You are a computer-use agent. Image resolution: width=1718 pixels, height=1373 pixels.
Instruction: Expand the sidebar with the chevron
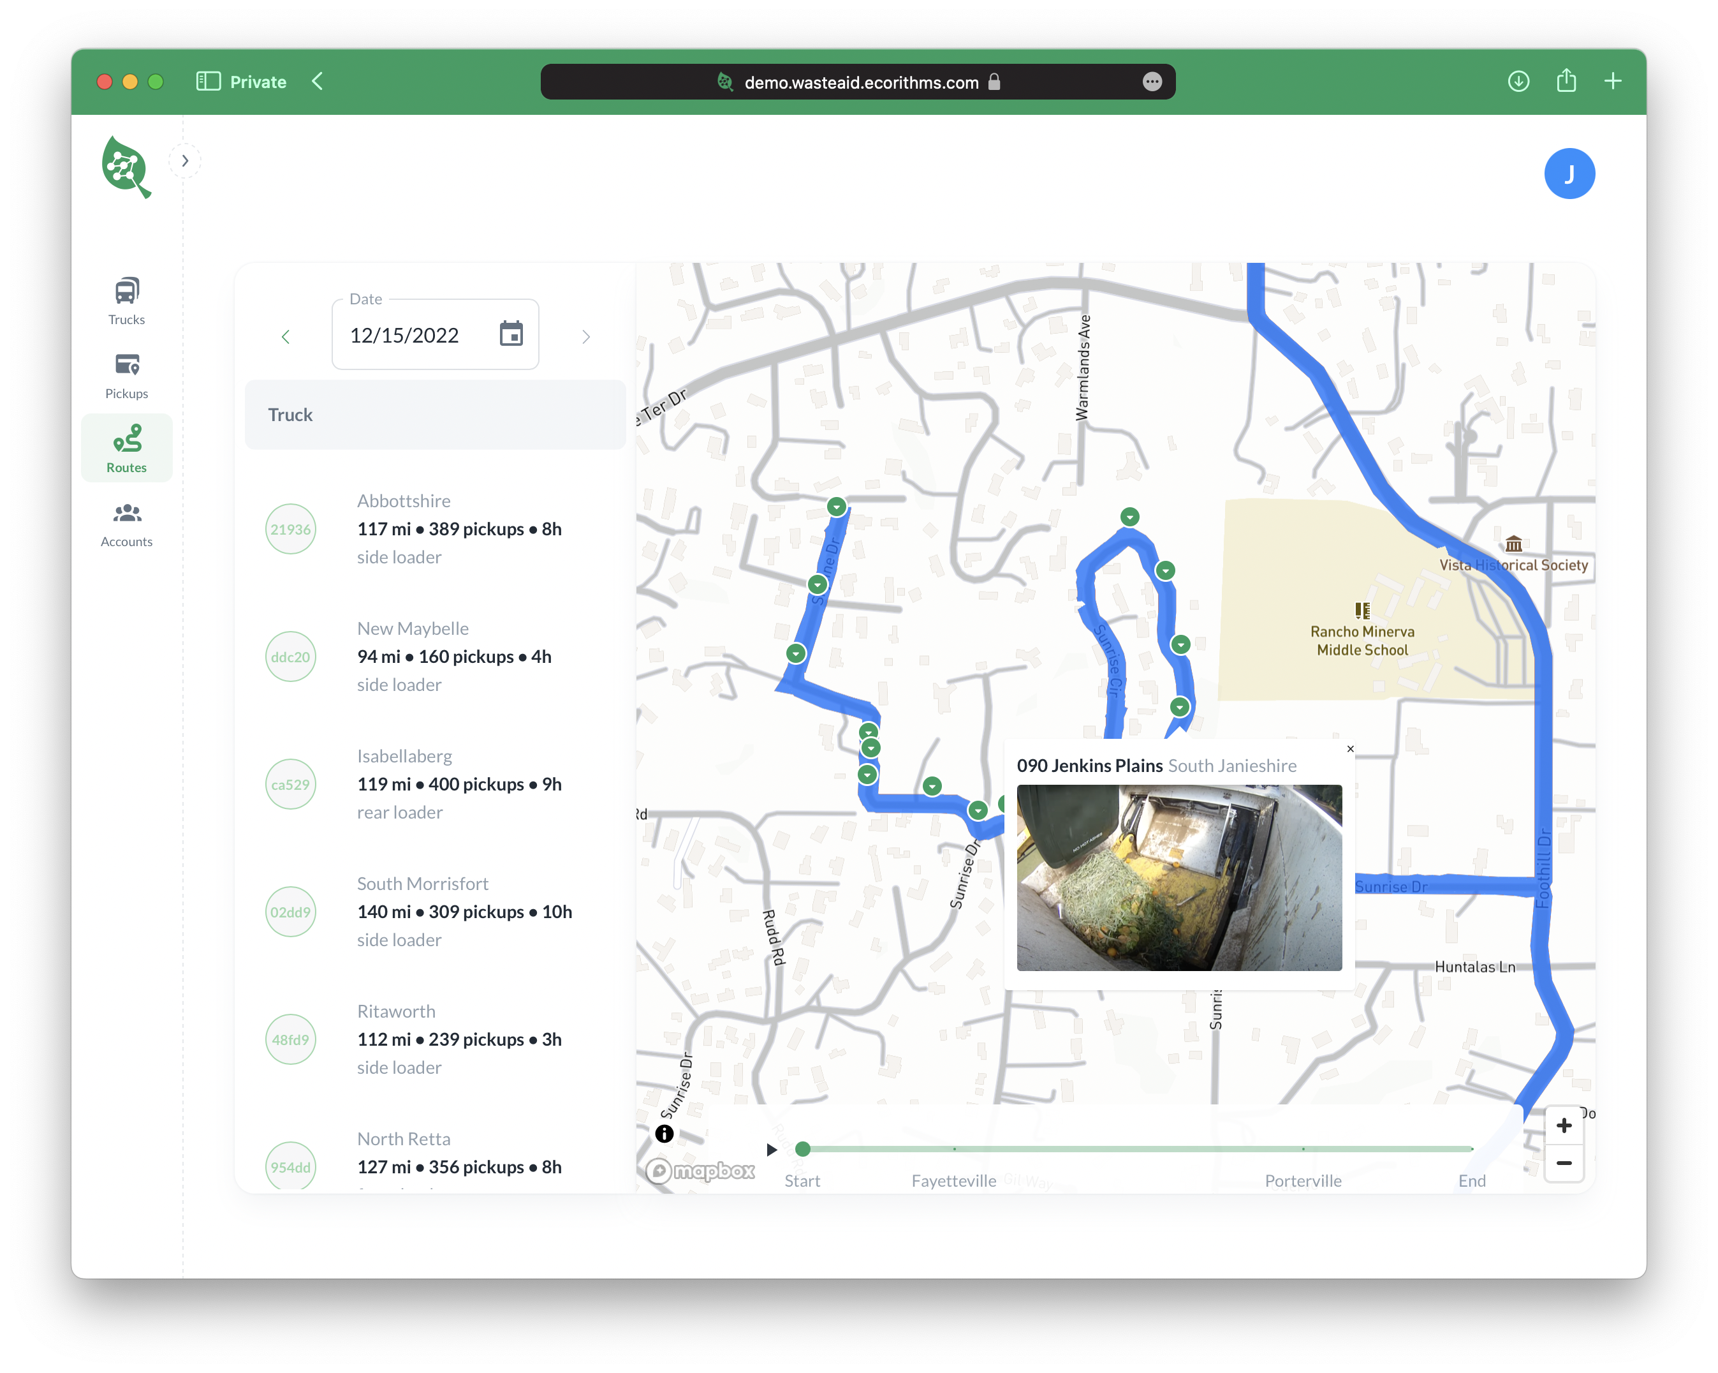coord(185,161)
